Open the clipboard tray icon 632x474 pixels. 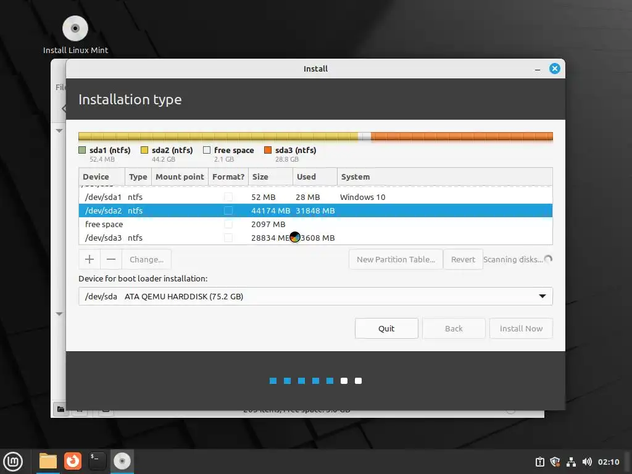click(539, 462)
